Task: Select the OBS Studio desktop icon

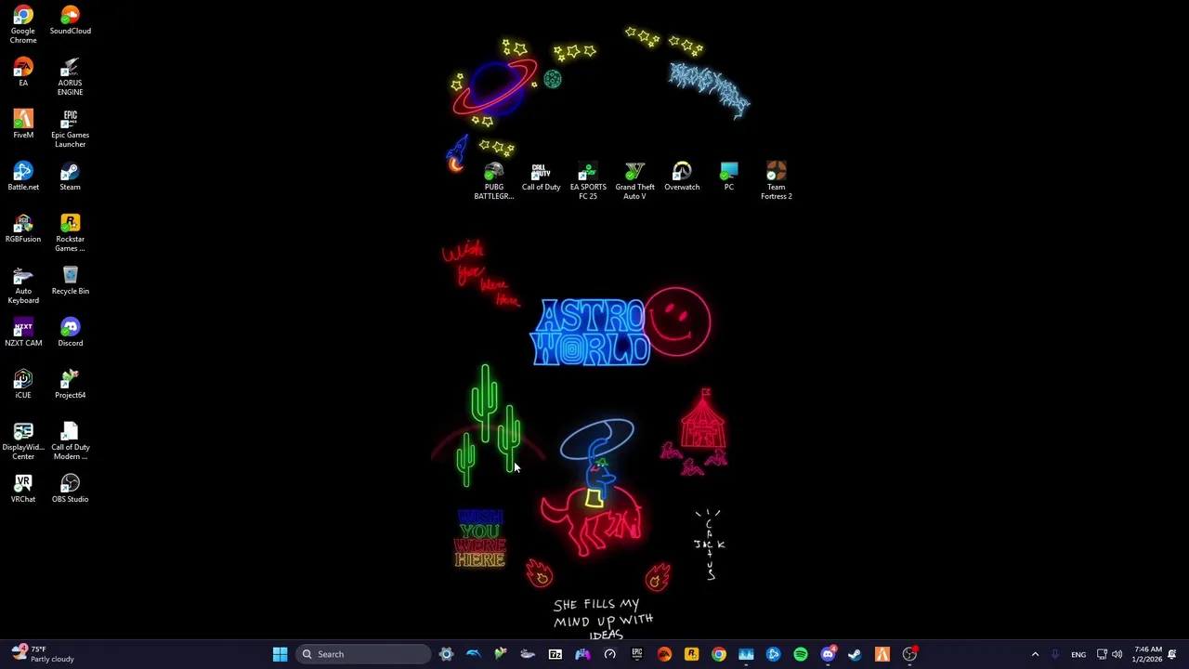Action: pos(70,489)
